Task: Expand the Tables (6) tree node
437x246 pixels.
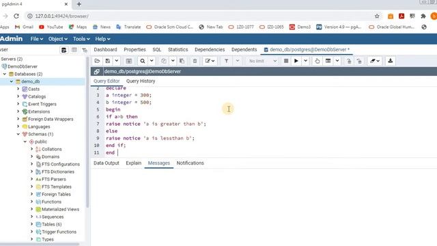Action: point(32,224)
